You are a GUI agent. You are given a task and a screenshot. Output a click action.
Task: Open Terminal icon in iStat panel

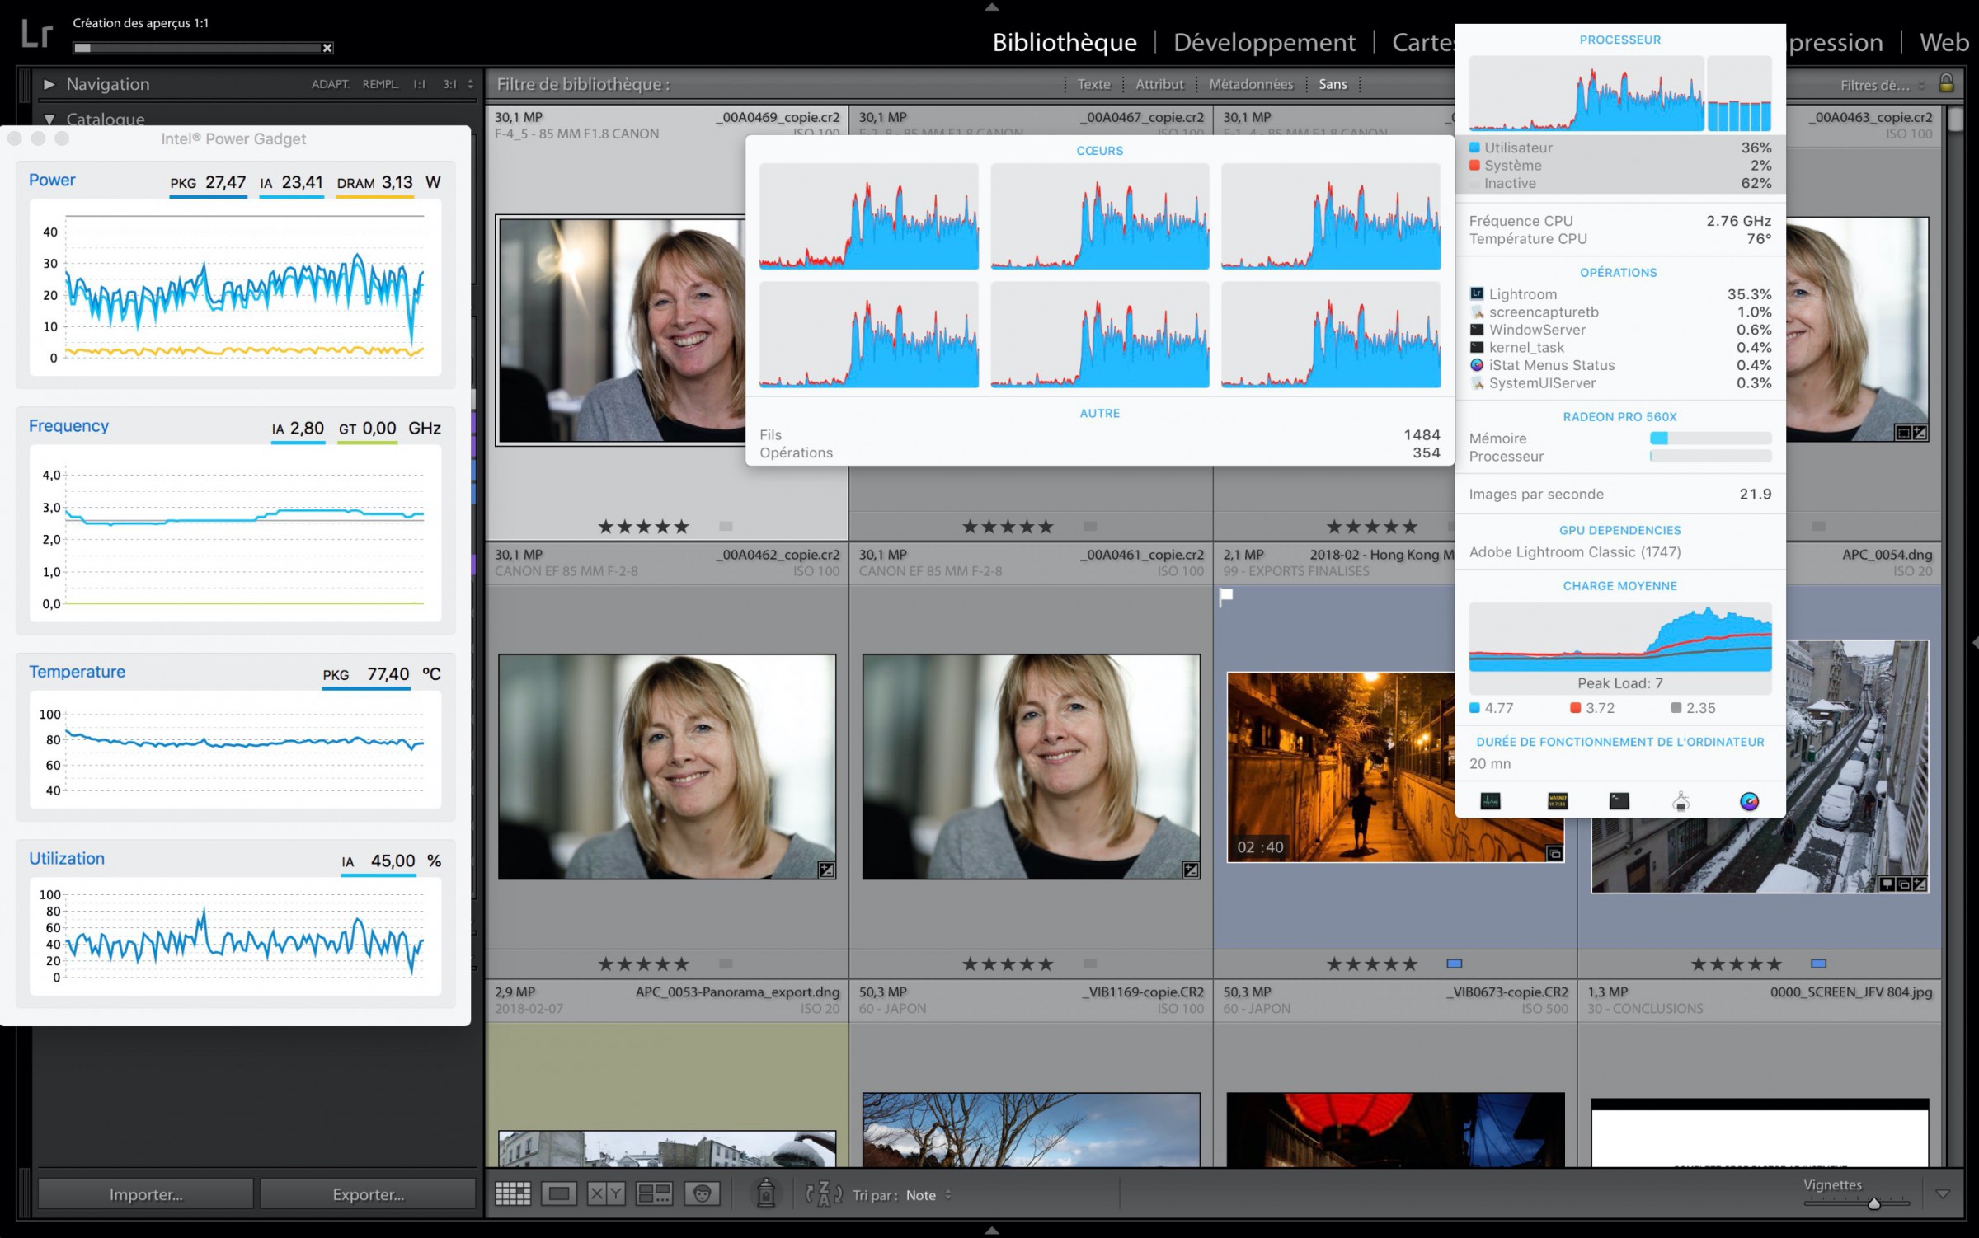[x=1619, y=800]
